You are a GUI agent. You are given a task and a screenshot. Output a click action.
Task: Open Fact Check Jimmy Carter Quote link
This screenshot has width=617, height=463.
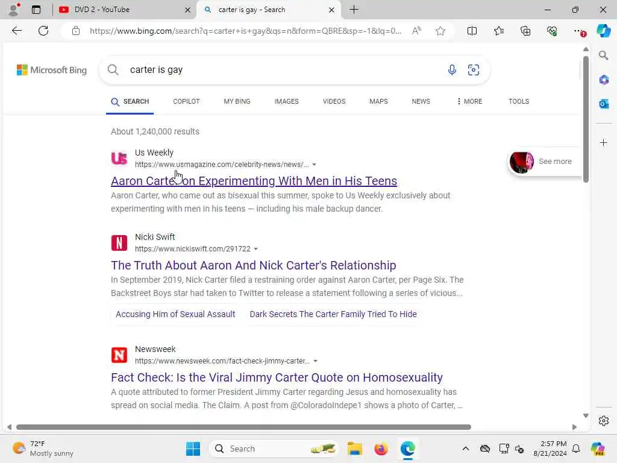coord(277,377)
